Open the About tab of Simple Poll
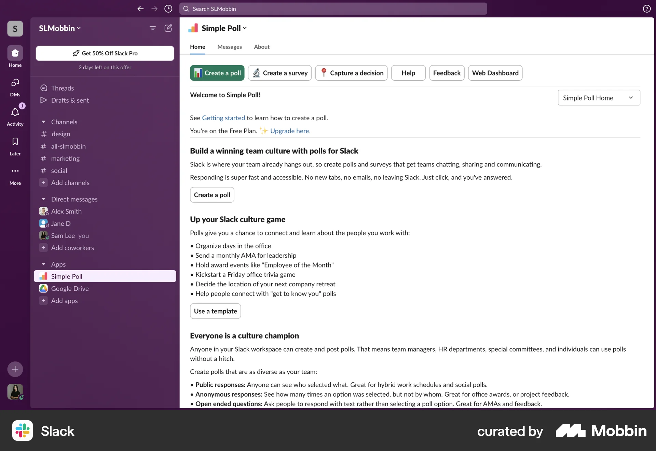This screenshot has width=656, height=451. (261, 47)
